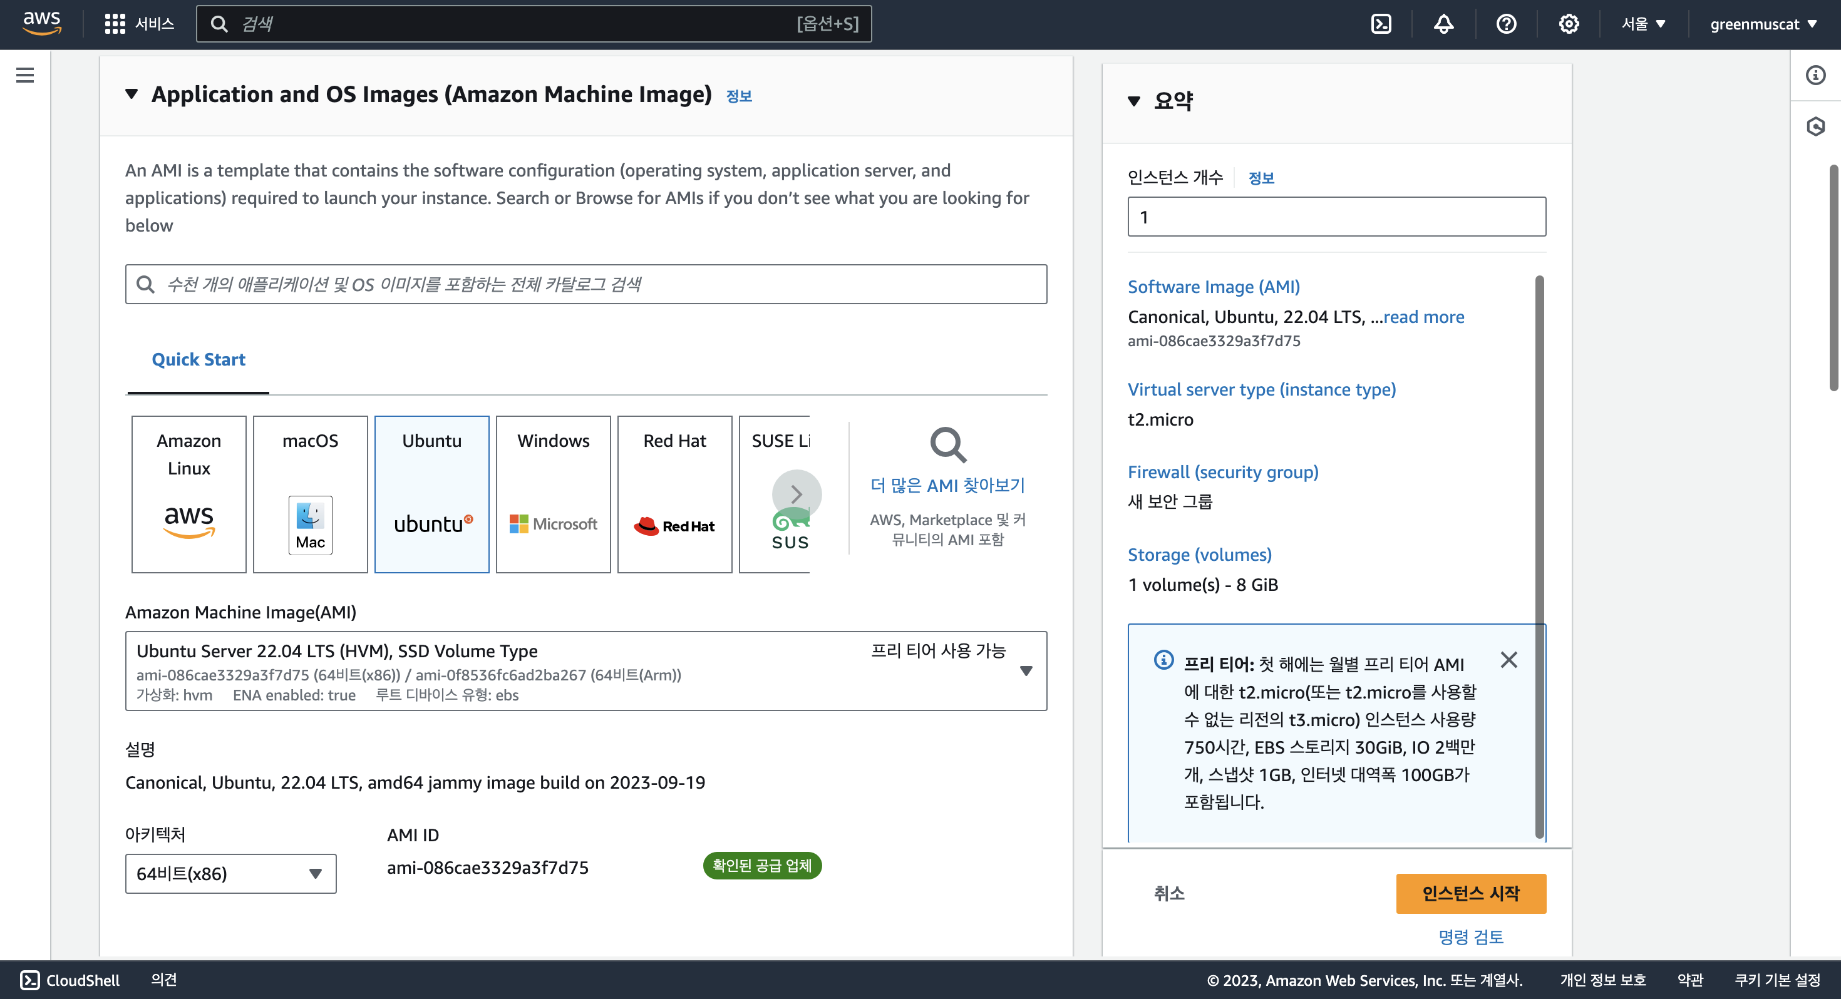
Task: Click the magnifier browse more AMIs icon
Action: 947,444
